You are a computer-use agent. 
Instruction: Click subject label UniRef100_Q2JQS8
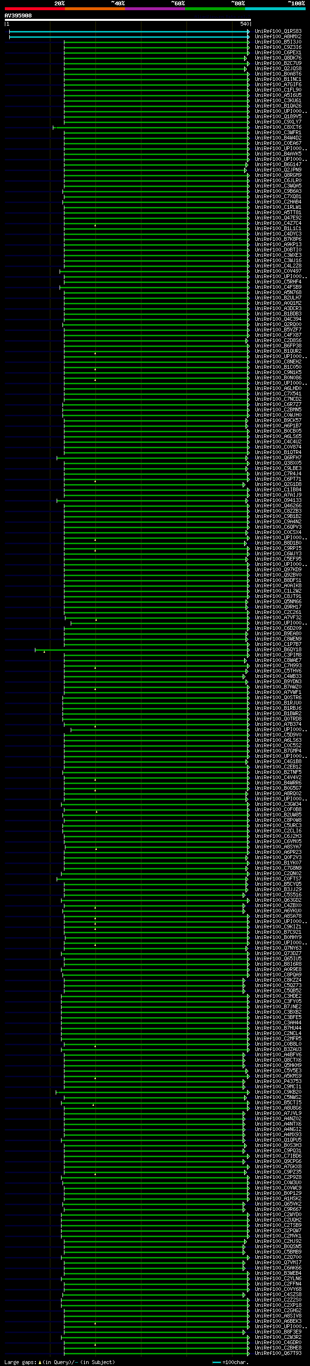coord(278,68)
